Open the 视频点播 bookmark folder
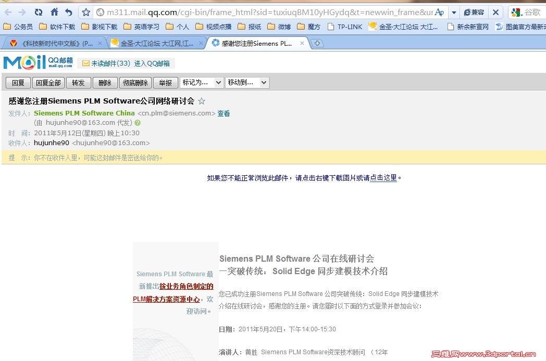 click(214, 27)
